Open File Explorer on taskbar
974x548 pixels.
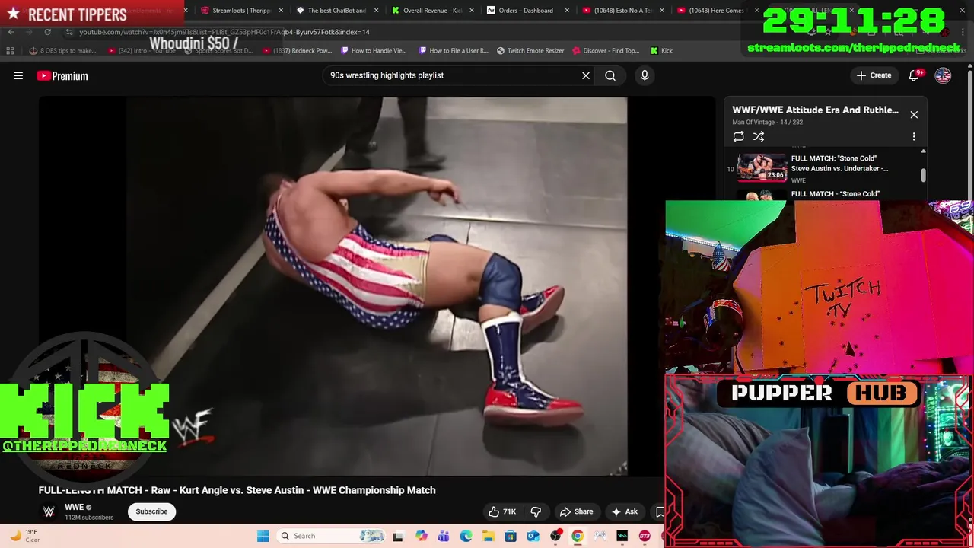(488, 536)
